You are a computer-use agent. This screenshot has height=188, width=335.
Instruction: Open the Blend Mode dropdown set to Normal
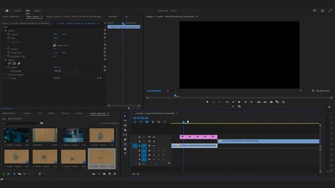pos(65,71)
